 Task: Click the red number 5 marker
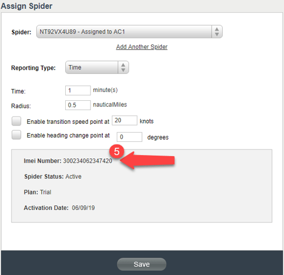tap(117, 152)
